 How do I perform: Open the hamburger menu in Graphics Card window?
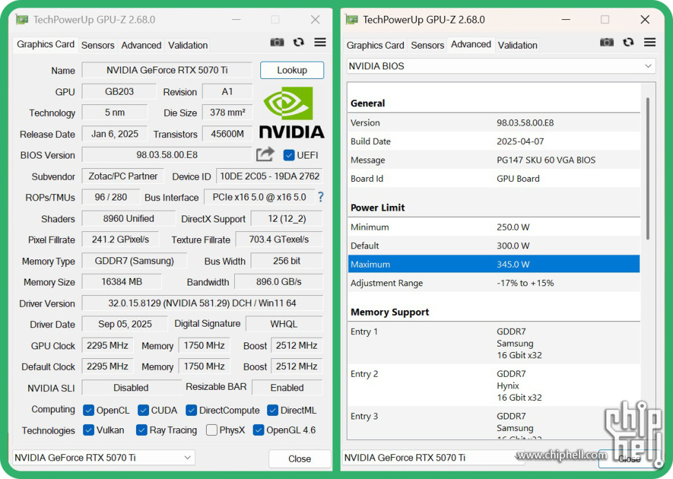(x=320, y=43)
